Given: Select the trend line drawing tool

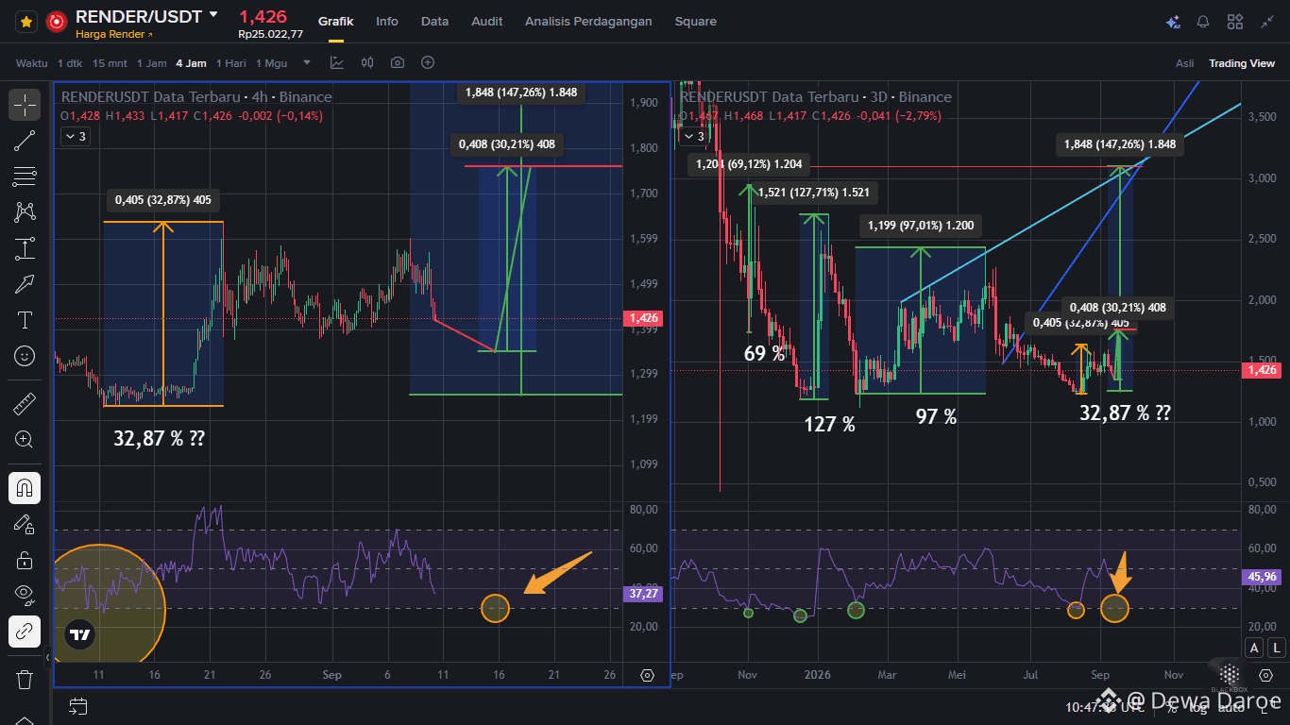Looking at the screenshot, I should pos(25,141).
